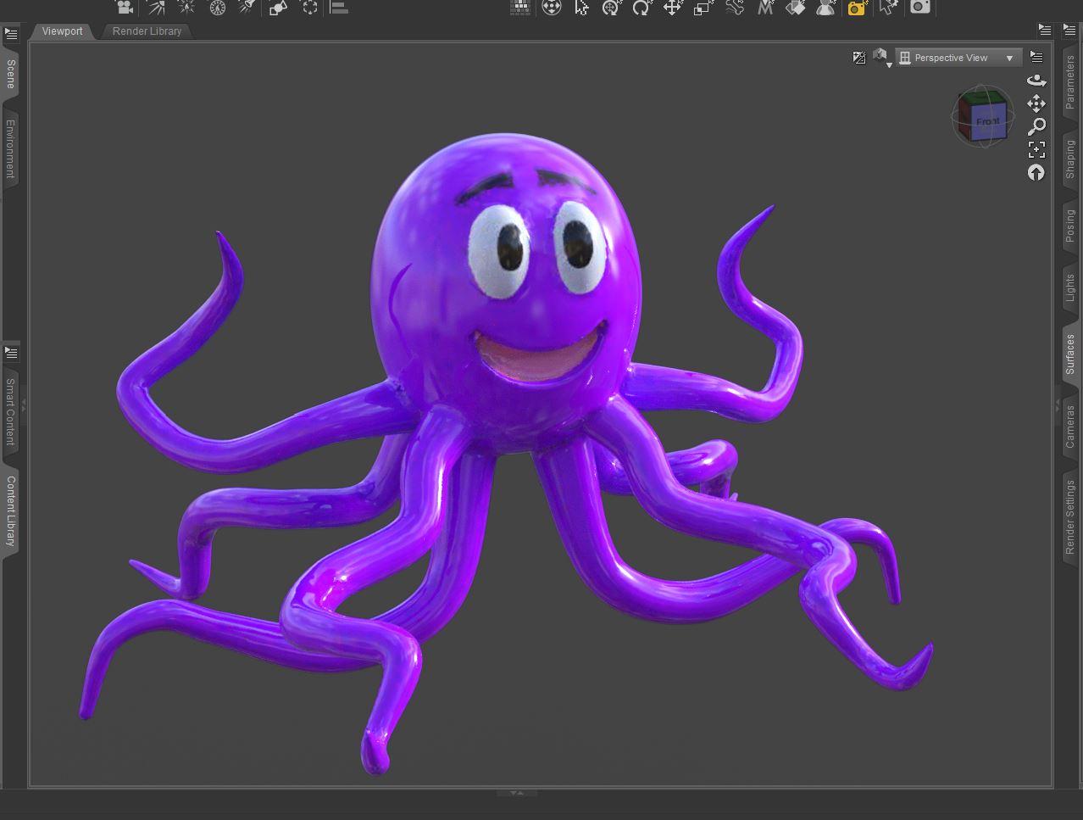The image size is (1083, 820).
Task: Open the Posing side tab
Action: (1070, 226)
